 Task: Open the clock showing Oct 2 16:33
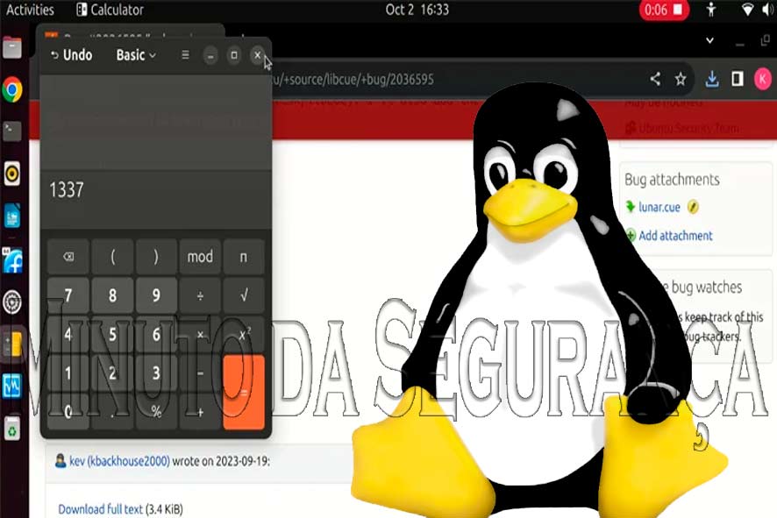coord(417,10)
